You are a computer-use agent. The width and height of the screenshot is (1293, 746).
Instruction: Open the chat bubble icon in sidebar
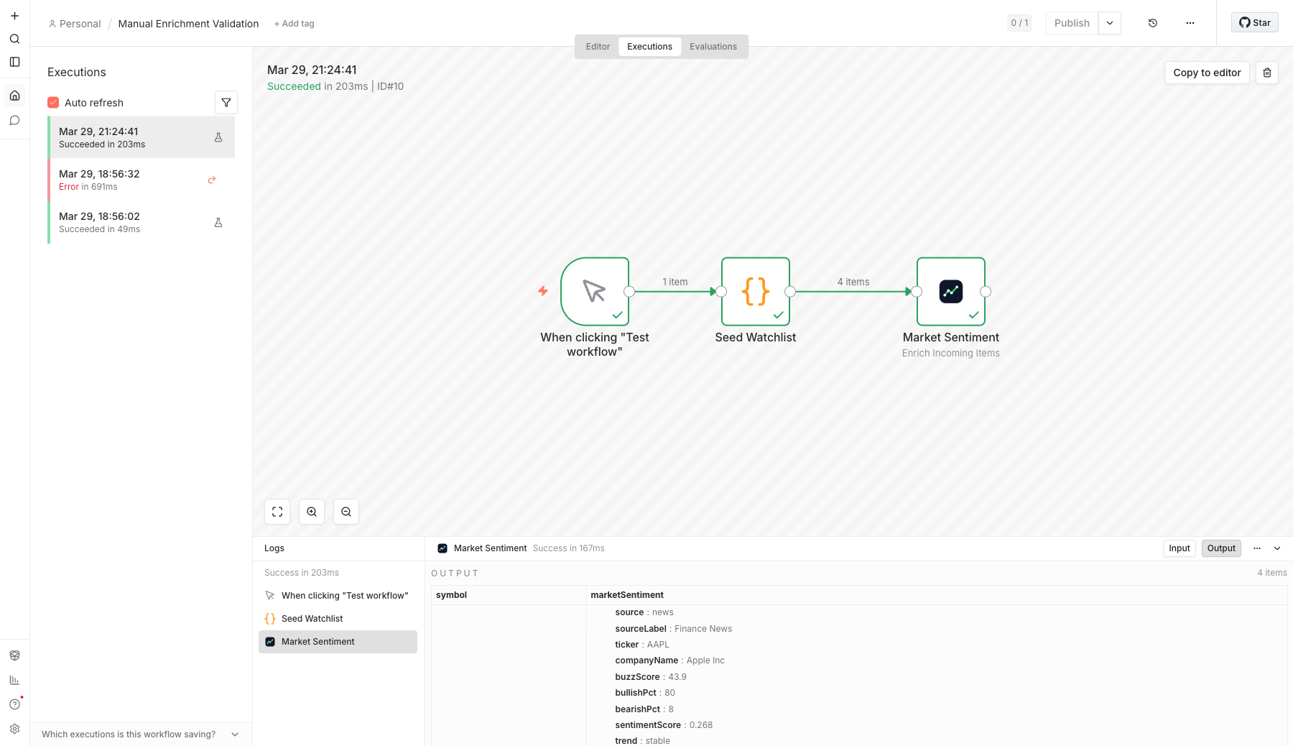pyautogui.click(x=14, y=120)
